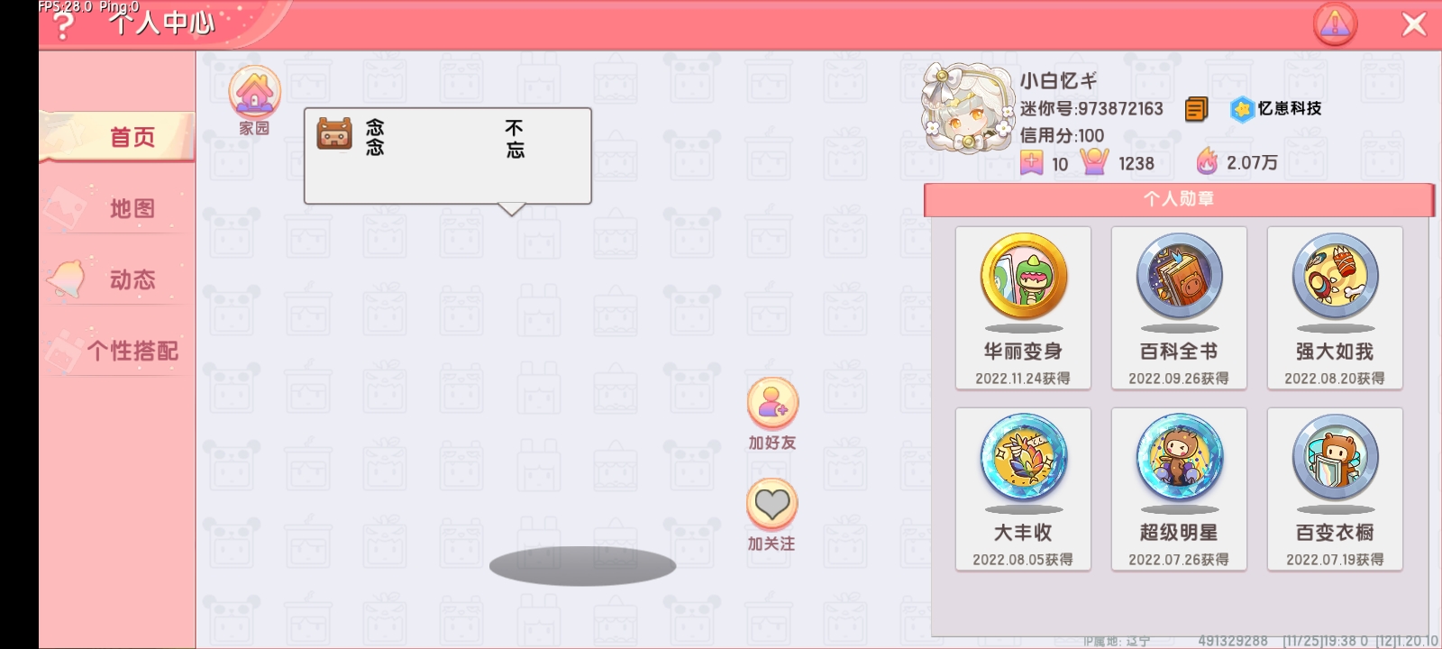This screenshot has width=1442, height=649.
Task: Click the 忆崽科技 guild badge icon
Action: (x=1243, y=109)
